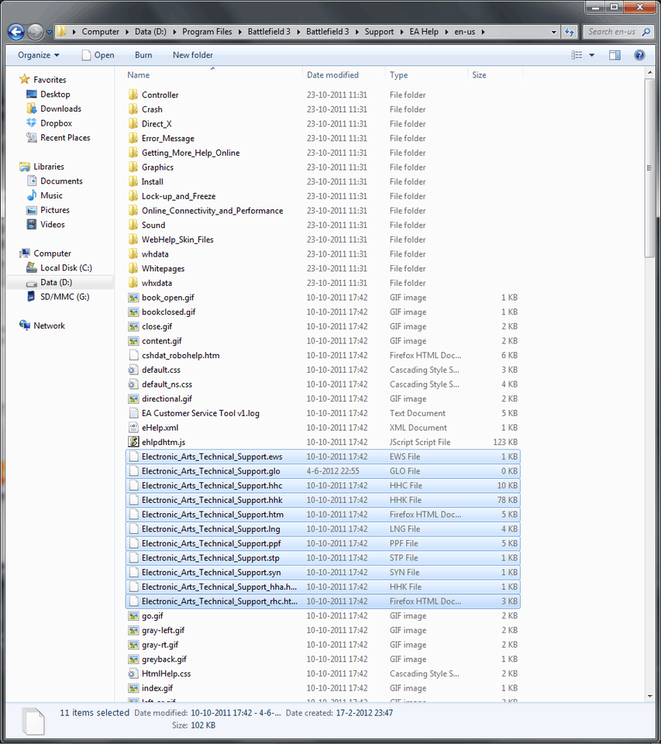The height and width of the screenshot is (744, 661).
Task: Toggle the preview pane icon
Action: point(615,55)
